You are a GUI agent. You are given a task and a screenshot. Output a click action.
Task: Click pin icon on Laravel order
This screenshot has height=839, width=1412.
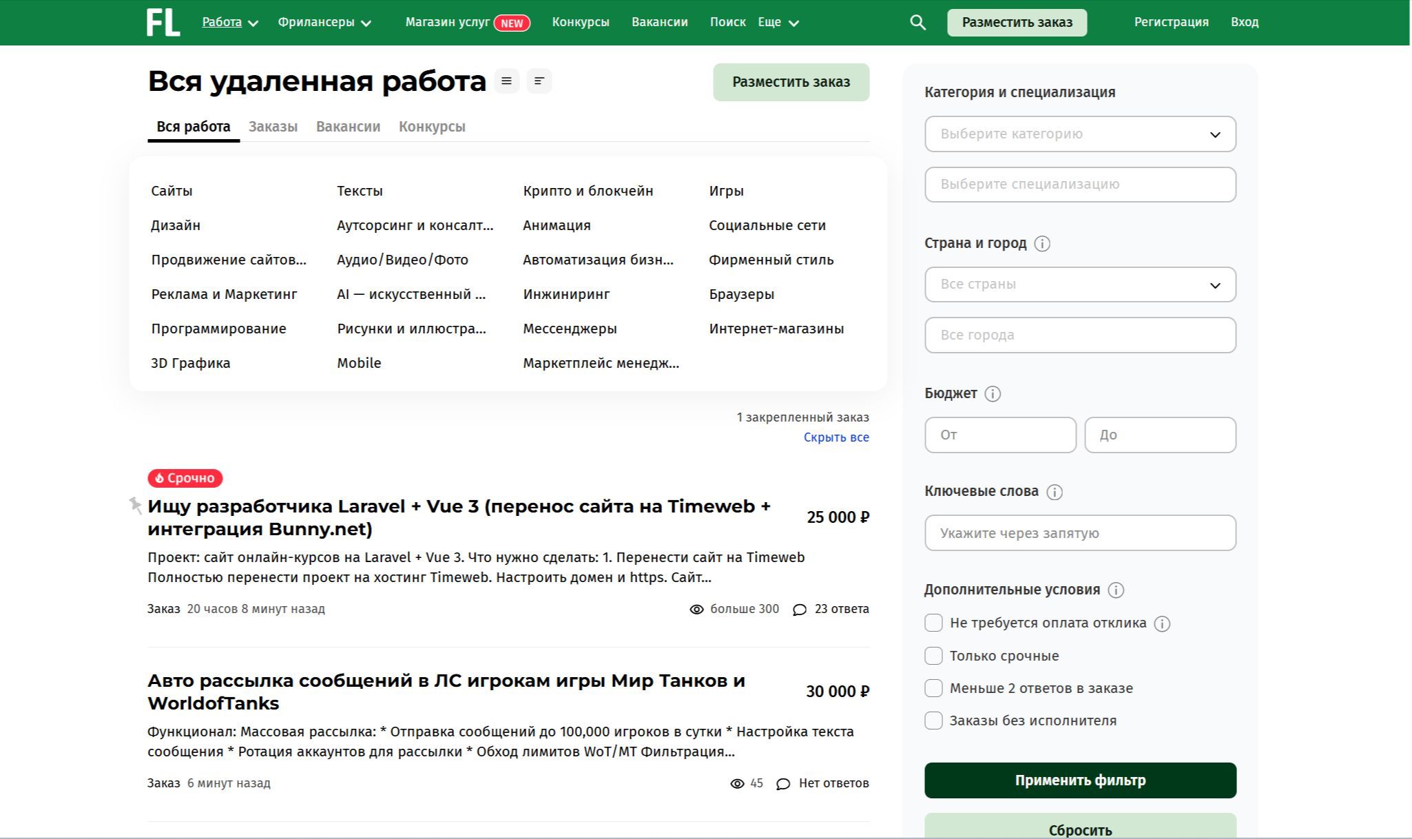pyautogui.click(x=136, y=506)
